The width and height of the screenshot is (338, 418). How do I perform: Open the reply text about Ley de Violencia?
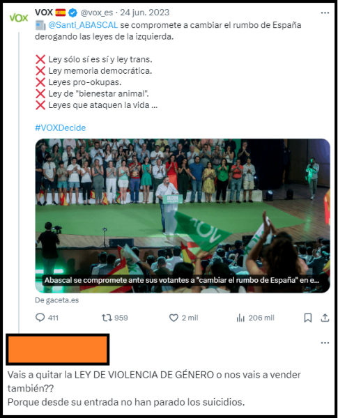(x=154, y=388)
